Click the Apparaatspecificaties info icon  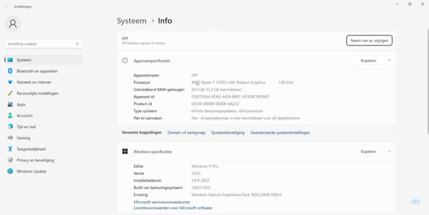pyautogui.click(x=125, y=60)
